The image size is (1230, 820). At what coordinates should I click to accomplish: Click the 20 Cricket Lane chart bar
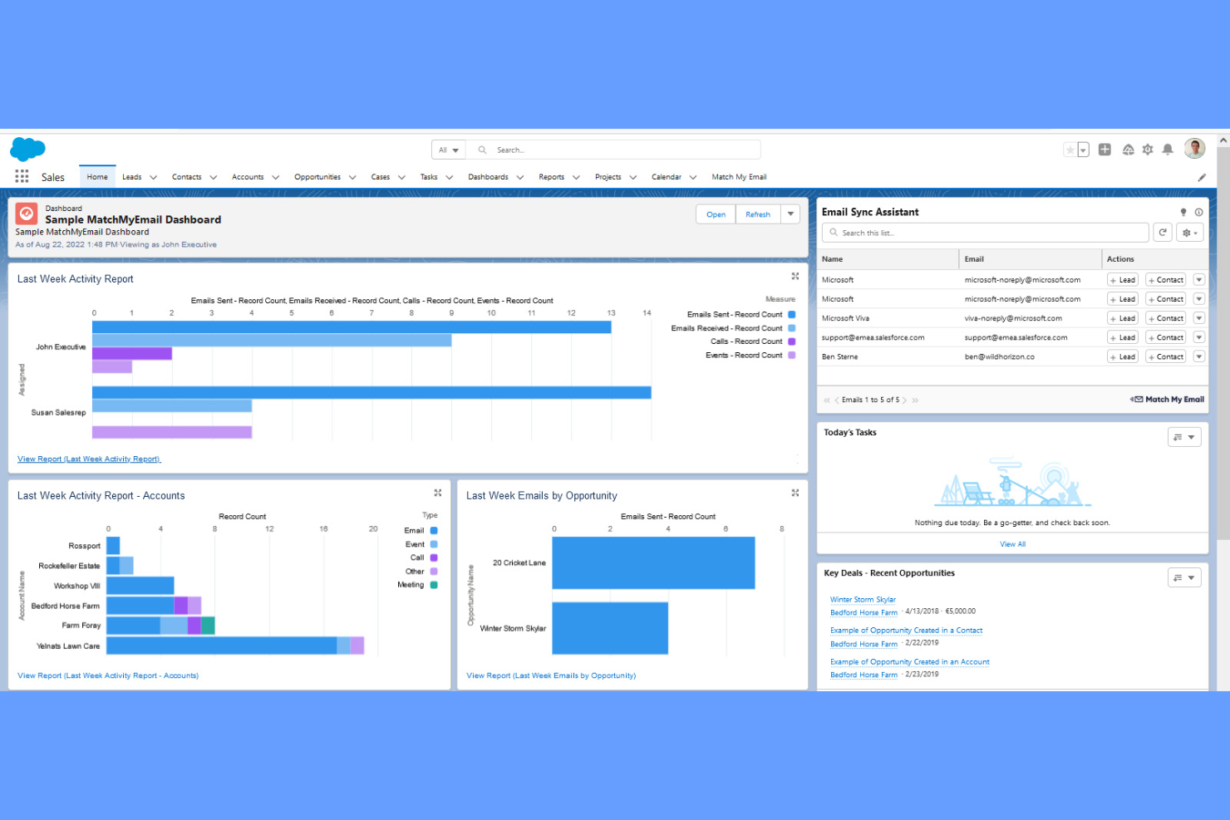(653, 563)
